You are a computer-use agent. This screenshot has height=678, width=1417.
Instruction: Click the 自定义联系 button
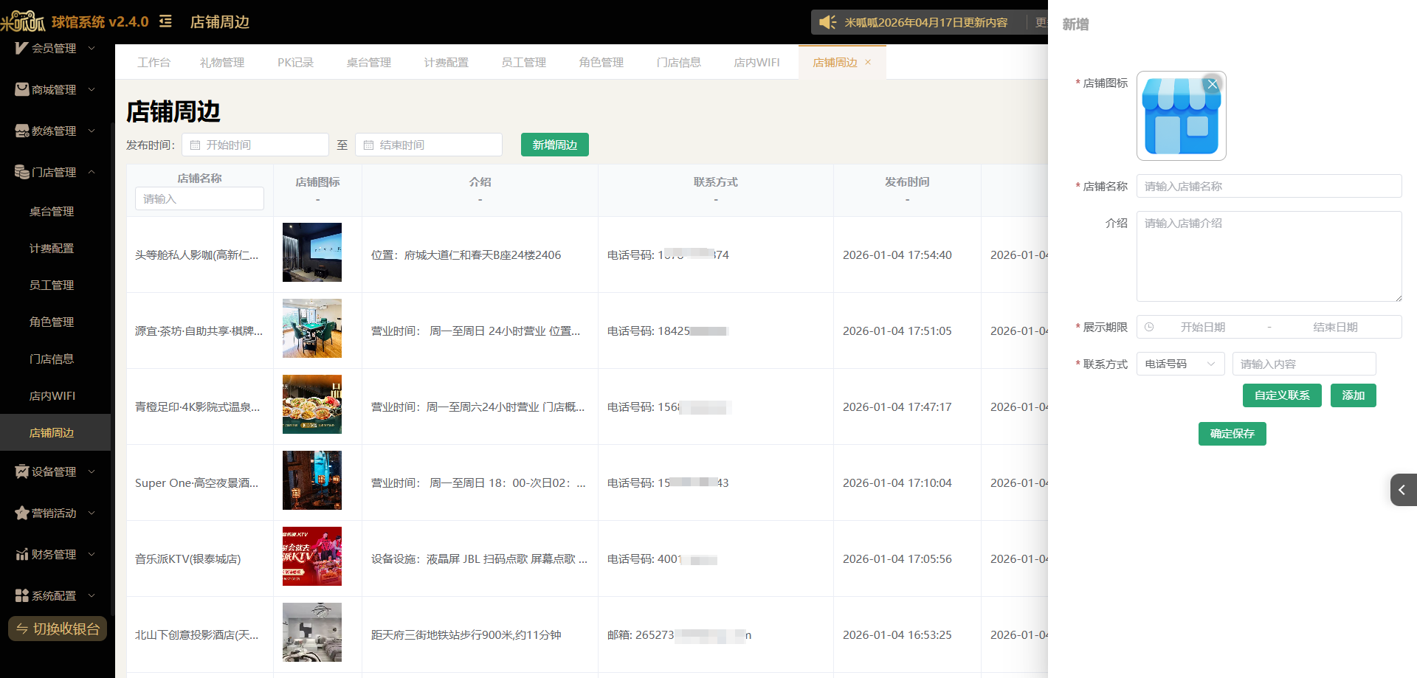tap(1282, 395)
